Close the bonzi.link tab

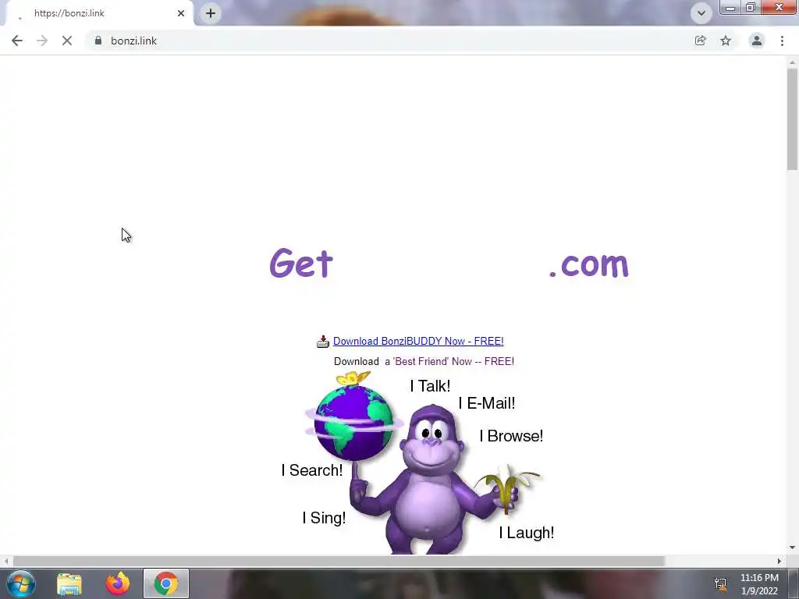click(x=181, y=13)
